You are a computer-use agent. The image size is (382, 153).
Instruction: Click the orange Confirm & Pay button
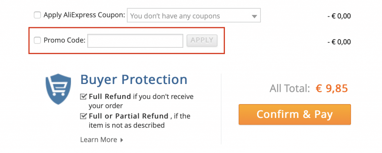click(x=295, y=115)
